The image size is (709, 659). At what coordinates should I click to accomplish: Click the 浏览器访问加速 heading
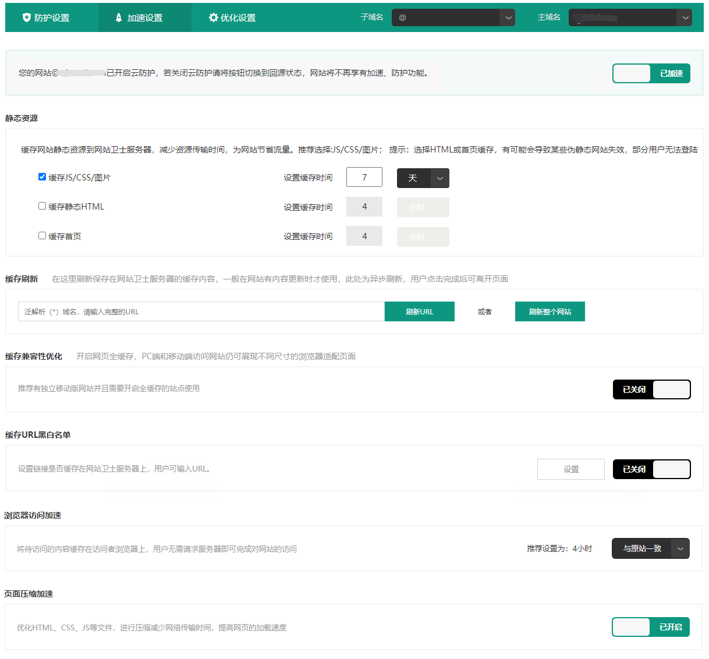[33, 515]
